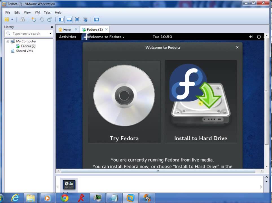Click the revert to snapshot toolbar icon
This screenshot has height=203, width=272.
(x=42, y=19)
